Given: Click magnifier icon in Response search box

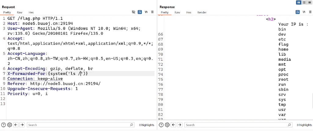Looking at the screenshot, I should (289, 125).
